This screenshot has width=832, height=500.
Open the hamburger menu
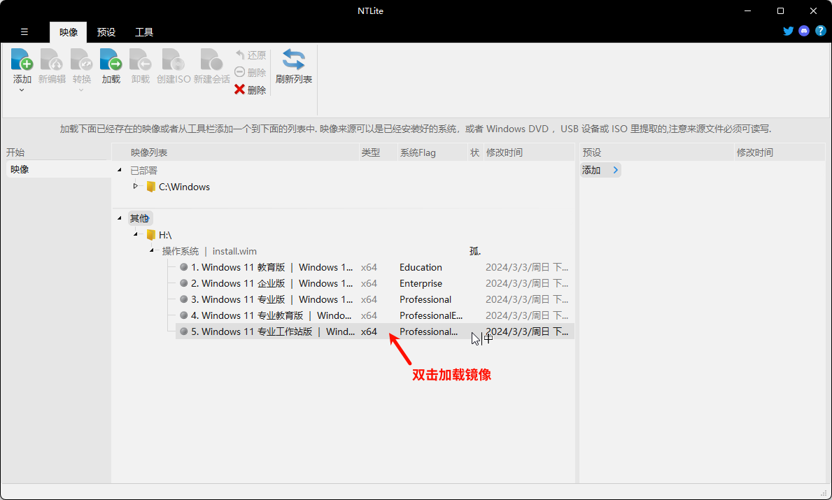(24, 31)
